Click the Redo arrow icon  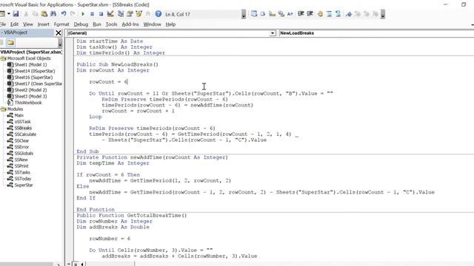[x=73, y=14]
